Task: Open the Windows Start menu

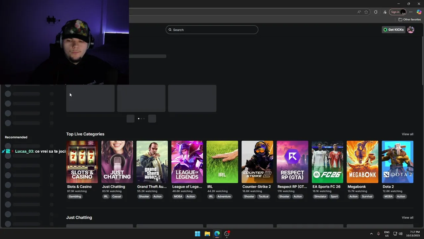Action: (197, 234)
